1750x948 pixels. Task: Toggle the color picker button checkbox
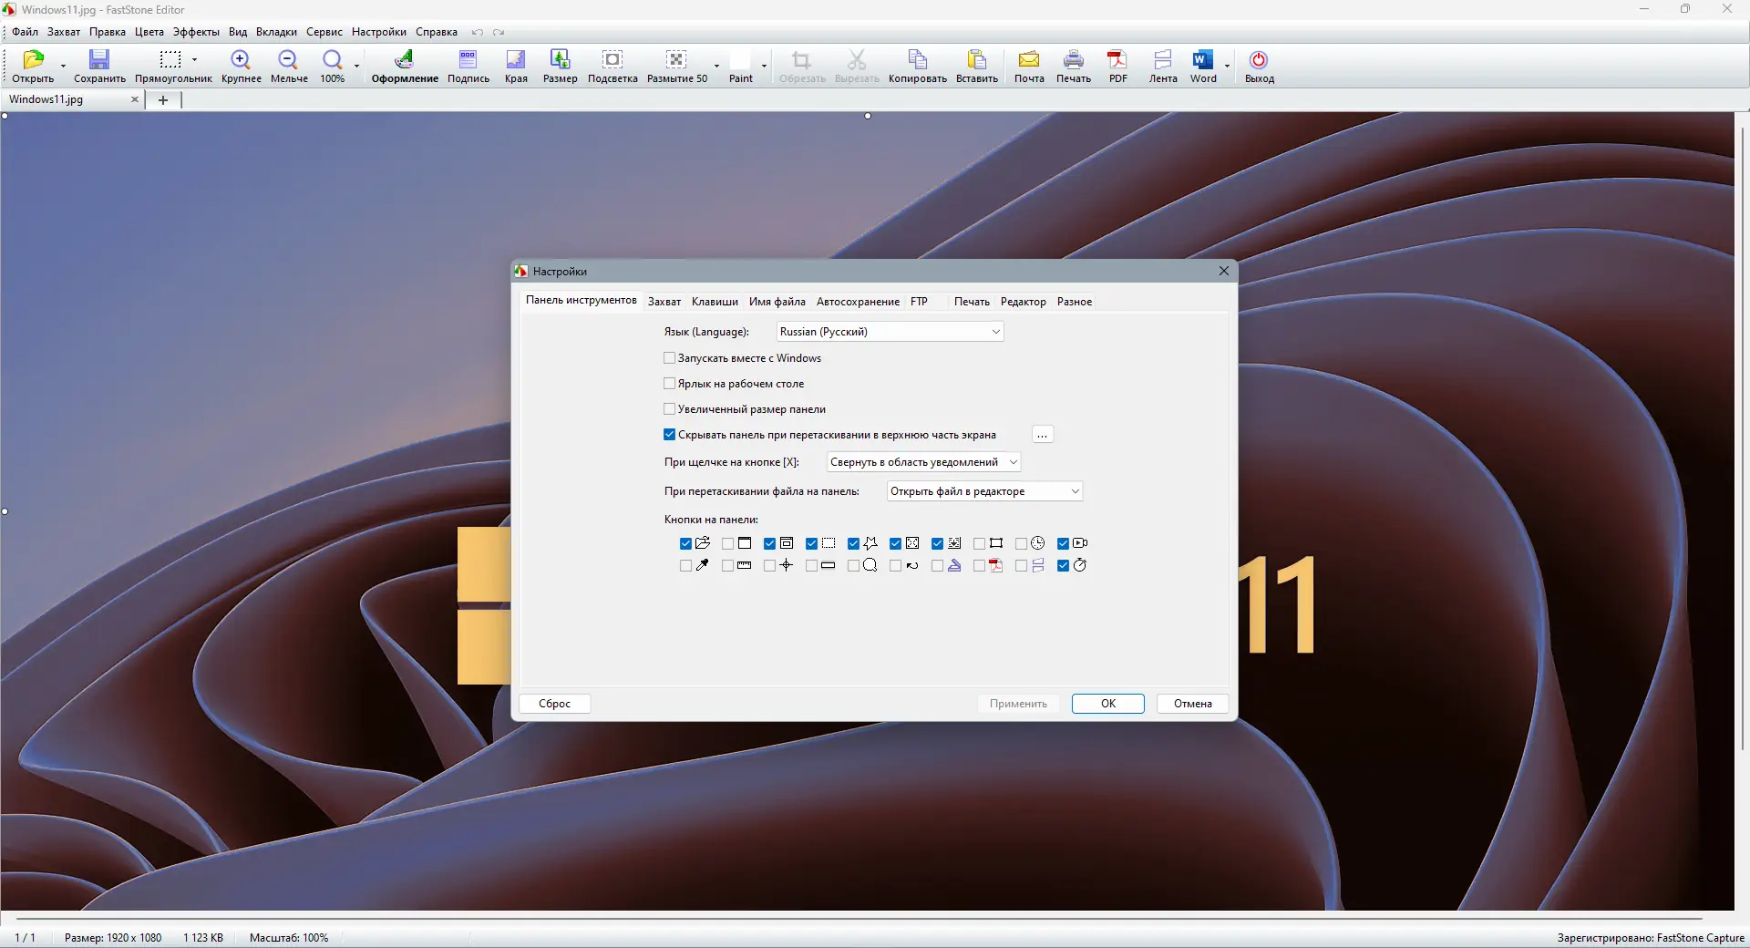685,565
